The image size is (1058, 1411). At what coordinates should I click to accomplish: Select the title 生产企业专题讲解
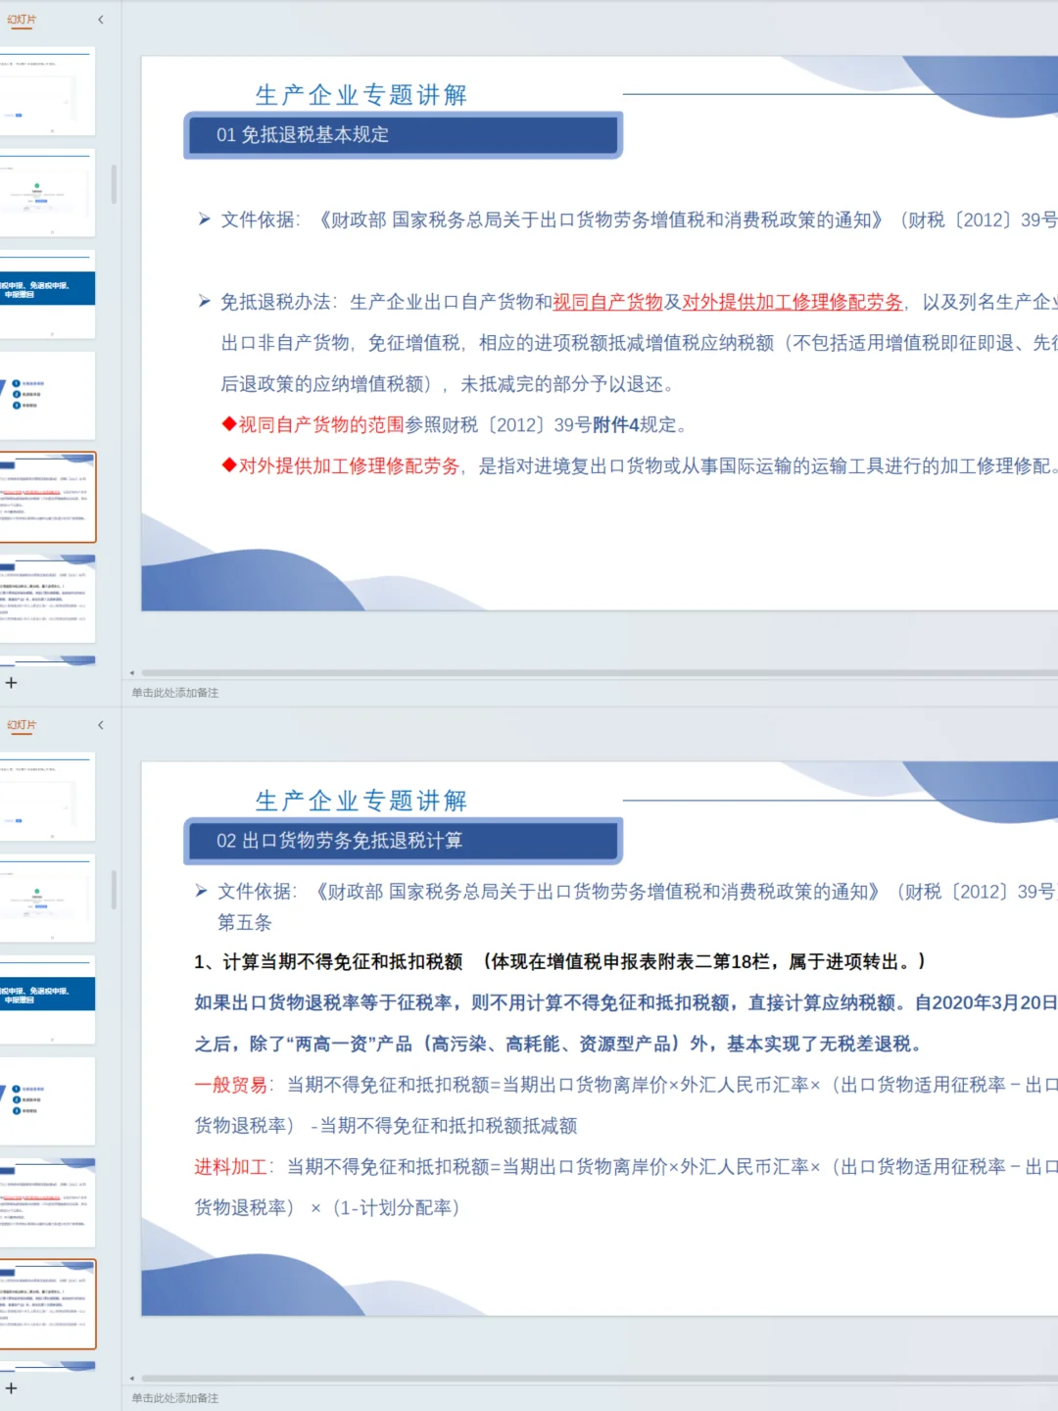[361, 94]
